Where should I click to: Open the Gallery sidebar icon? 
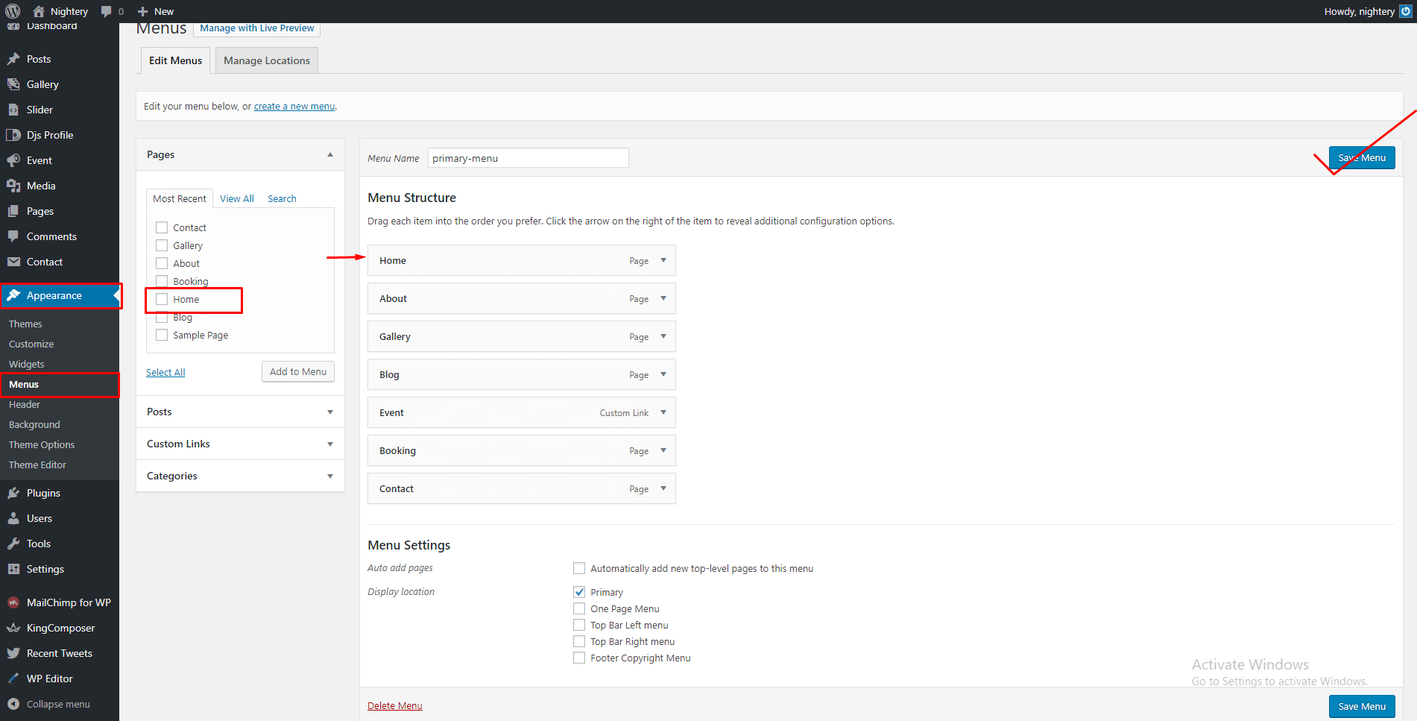point(13,84)
